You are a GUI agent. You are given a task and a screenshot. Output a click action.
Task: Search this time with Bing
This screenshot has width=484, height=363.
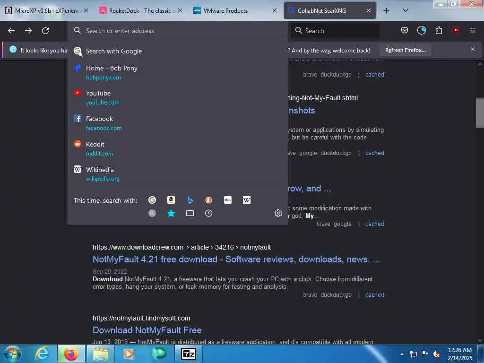[x=190, y=200]
